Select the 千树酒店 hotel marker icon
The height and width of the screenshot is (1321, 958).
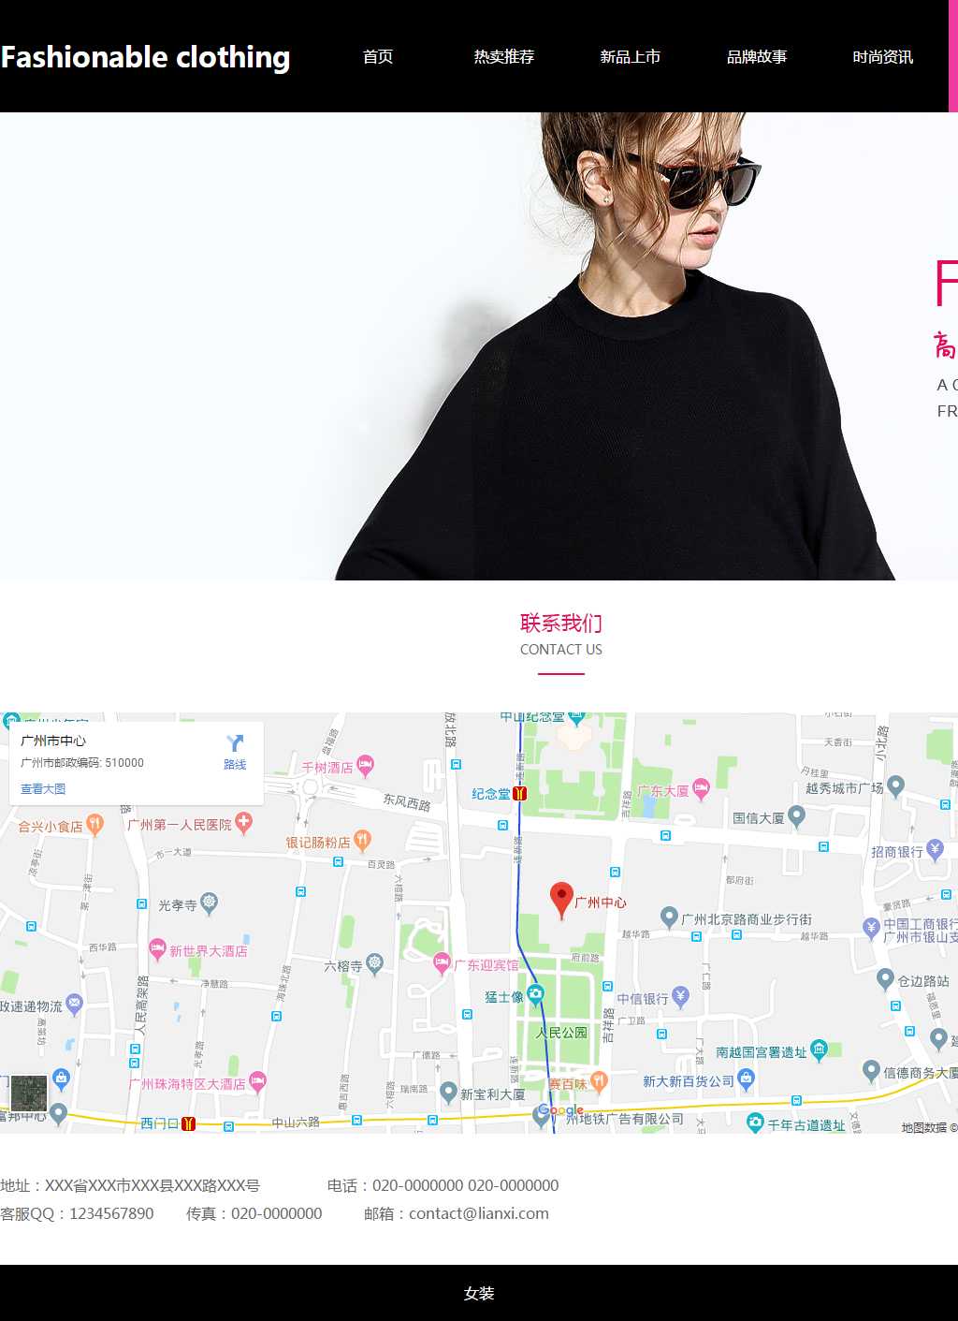pyautogui.click(x=366, y=766)
